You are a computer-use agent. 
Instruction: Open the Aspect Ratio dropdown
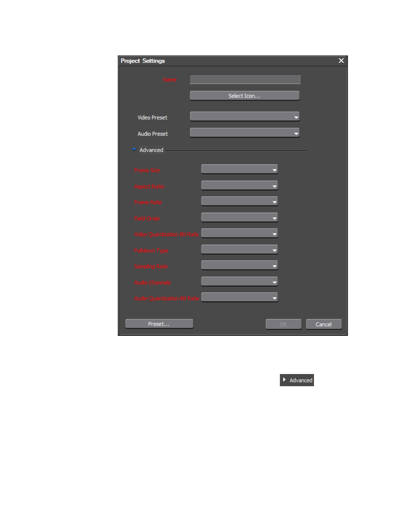coord(240,185)
